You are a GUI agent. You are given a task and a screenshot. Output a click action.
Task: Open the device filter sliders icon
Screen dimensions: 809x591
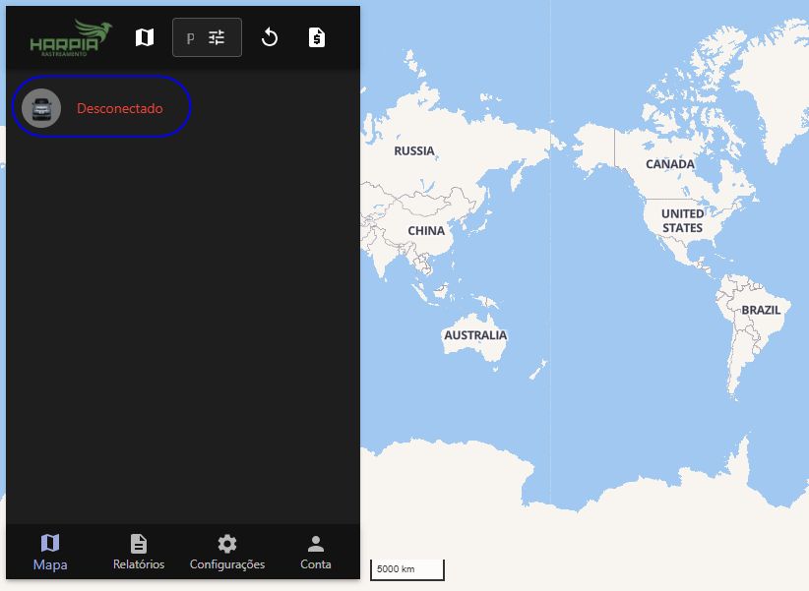tap(218, 37)
